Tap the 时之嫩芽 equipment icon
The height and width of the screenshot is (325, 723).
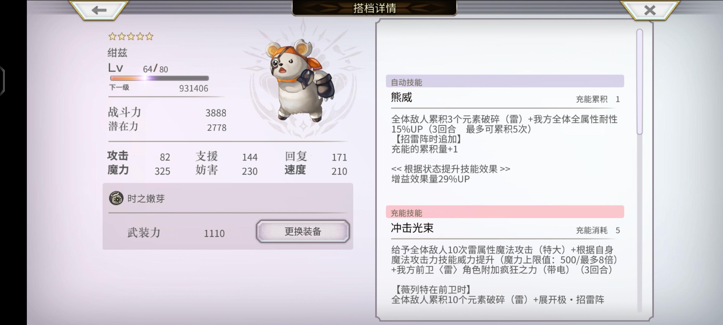pos(116,198)
